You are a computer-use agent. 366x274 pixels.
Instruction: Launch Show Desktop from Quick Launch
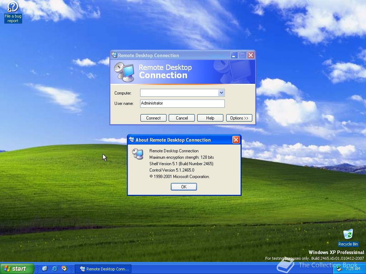tap(45, 269)
